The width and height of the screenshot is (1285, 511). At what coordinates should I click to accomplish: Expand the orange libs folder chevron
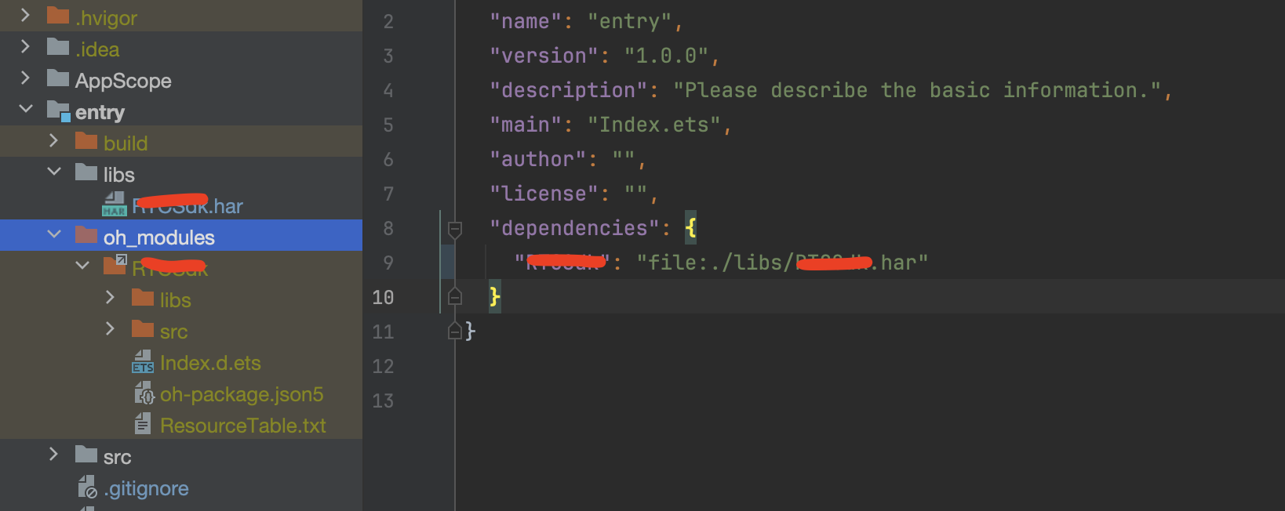[110, 297]
